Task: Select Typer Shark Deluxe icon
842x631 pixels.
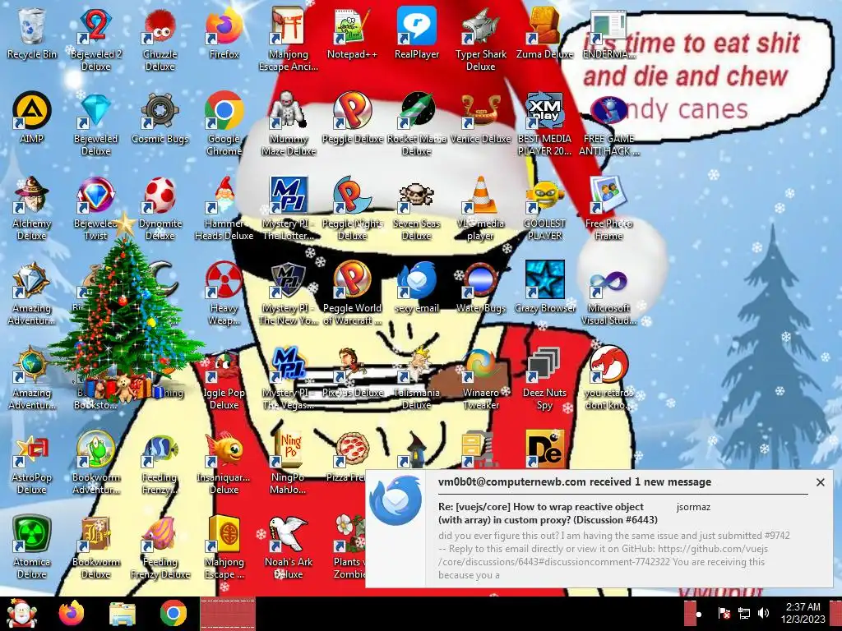Action: 480,39
